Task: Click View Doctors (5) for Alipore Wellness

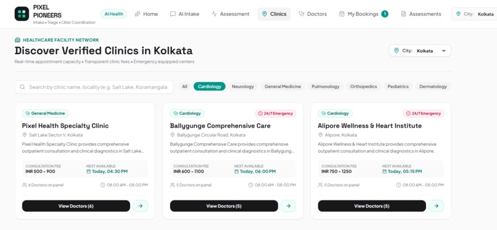Action: [372, 206]
